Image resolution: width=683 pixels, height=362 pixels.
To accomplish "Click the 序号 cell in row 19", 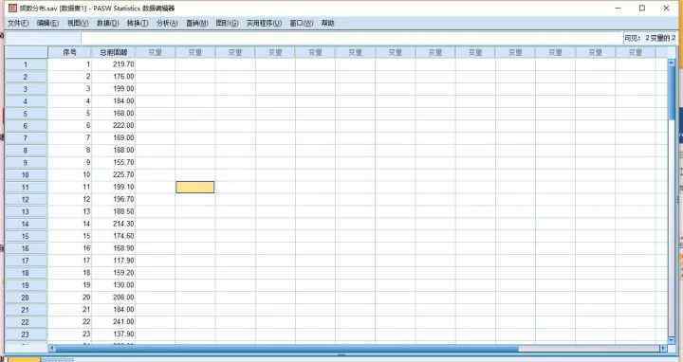I will pyautogui.click(x=69, y=285).
